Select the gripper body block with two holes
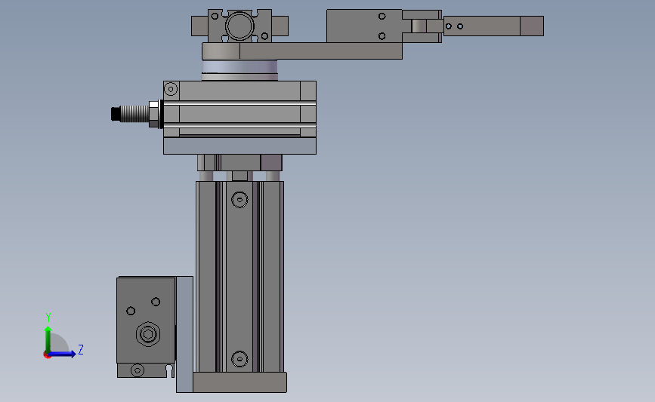The image size is (655, 402). point(364,26)
